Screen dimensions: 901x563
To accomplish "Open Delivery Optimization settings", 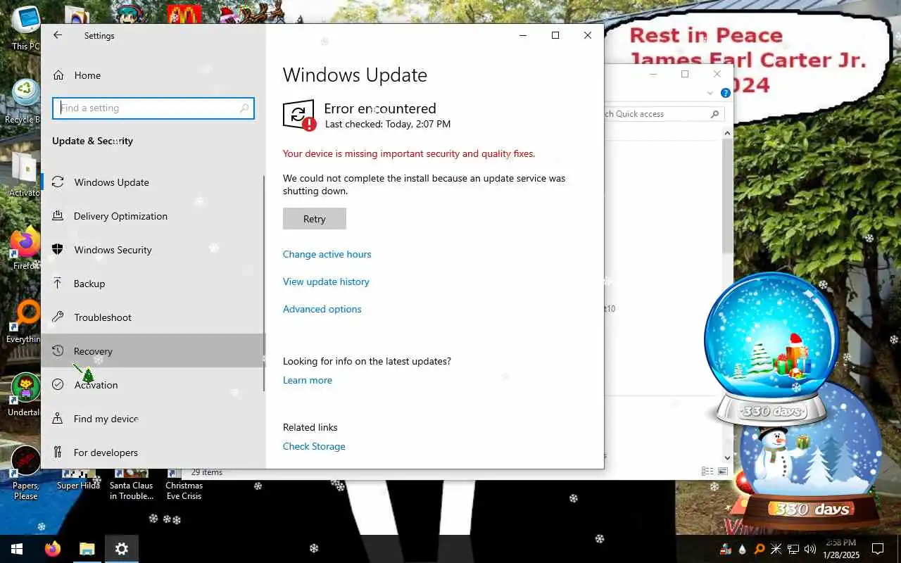I will coord(153,216).
